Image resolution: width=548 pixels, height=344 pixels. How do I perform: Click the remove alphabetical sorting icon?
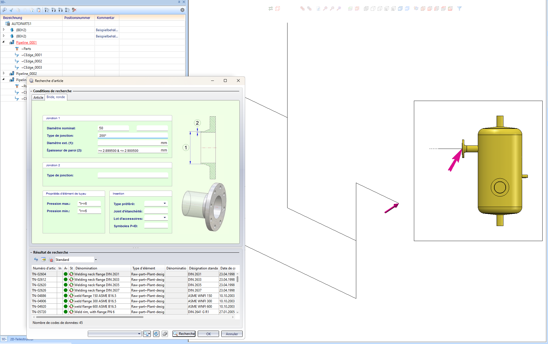click(x=74, y=10)
